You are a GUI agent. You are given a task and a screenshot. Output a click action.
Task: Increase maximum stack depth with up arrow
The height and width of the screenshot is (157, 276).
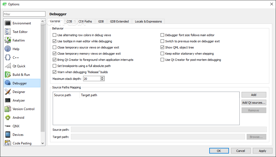click(x=102, y=77)
